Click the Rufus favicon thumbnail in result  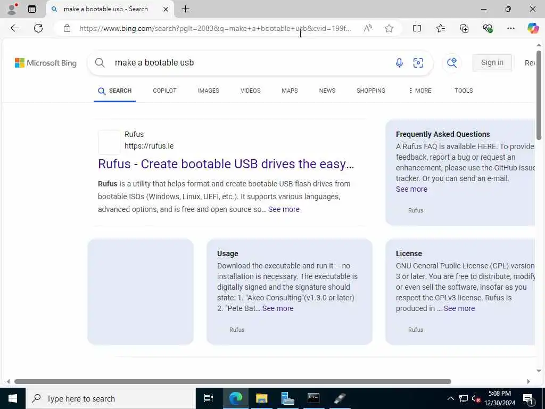click(x=109, y=142)
